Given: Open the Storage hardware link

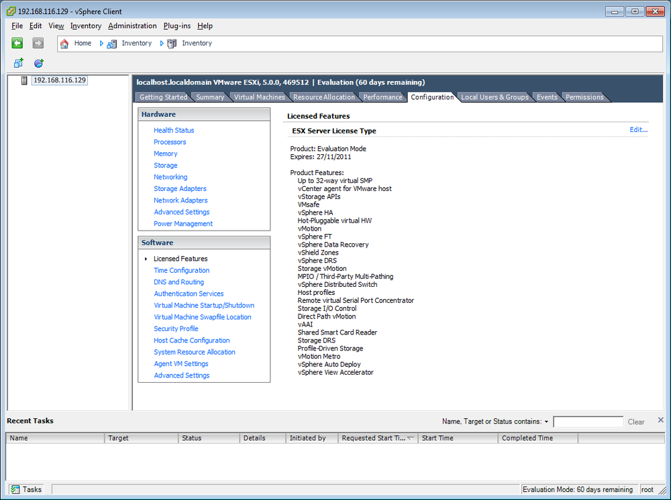Looking at the screenshot, I should (166, 165).
